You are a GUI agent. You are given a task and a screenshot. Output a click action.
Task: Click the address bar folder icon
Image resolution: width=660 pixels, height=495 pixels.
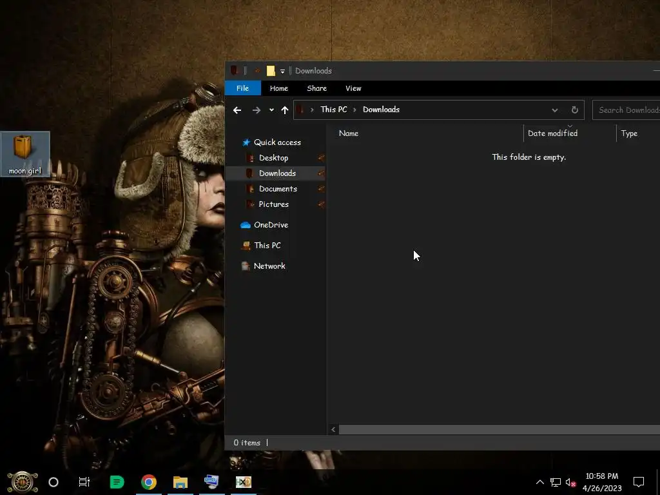pos(300,110)
